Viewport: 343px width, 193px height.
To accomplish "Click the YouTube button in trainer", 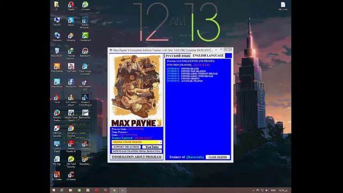I will (152, 147).
